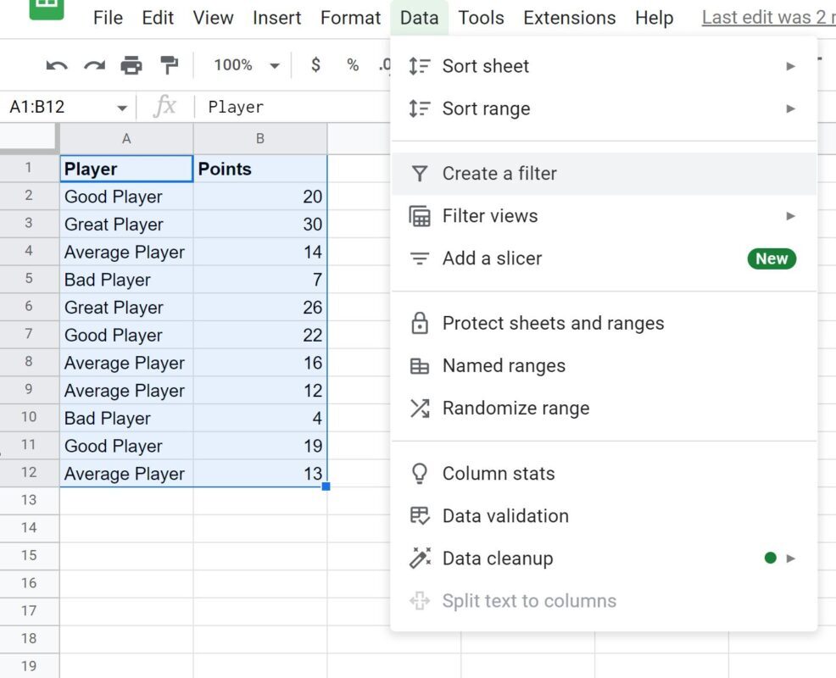
Task: Click the undo arrow icon
Action: pyautogui.click(x=57, y=65)
